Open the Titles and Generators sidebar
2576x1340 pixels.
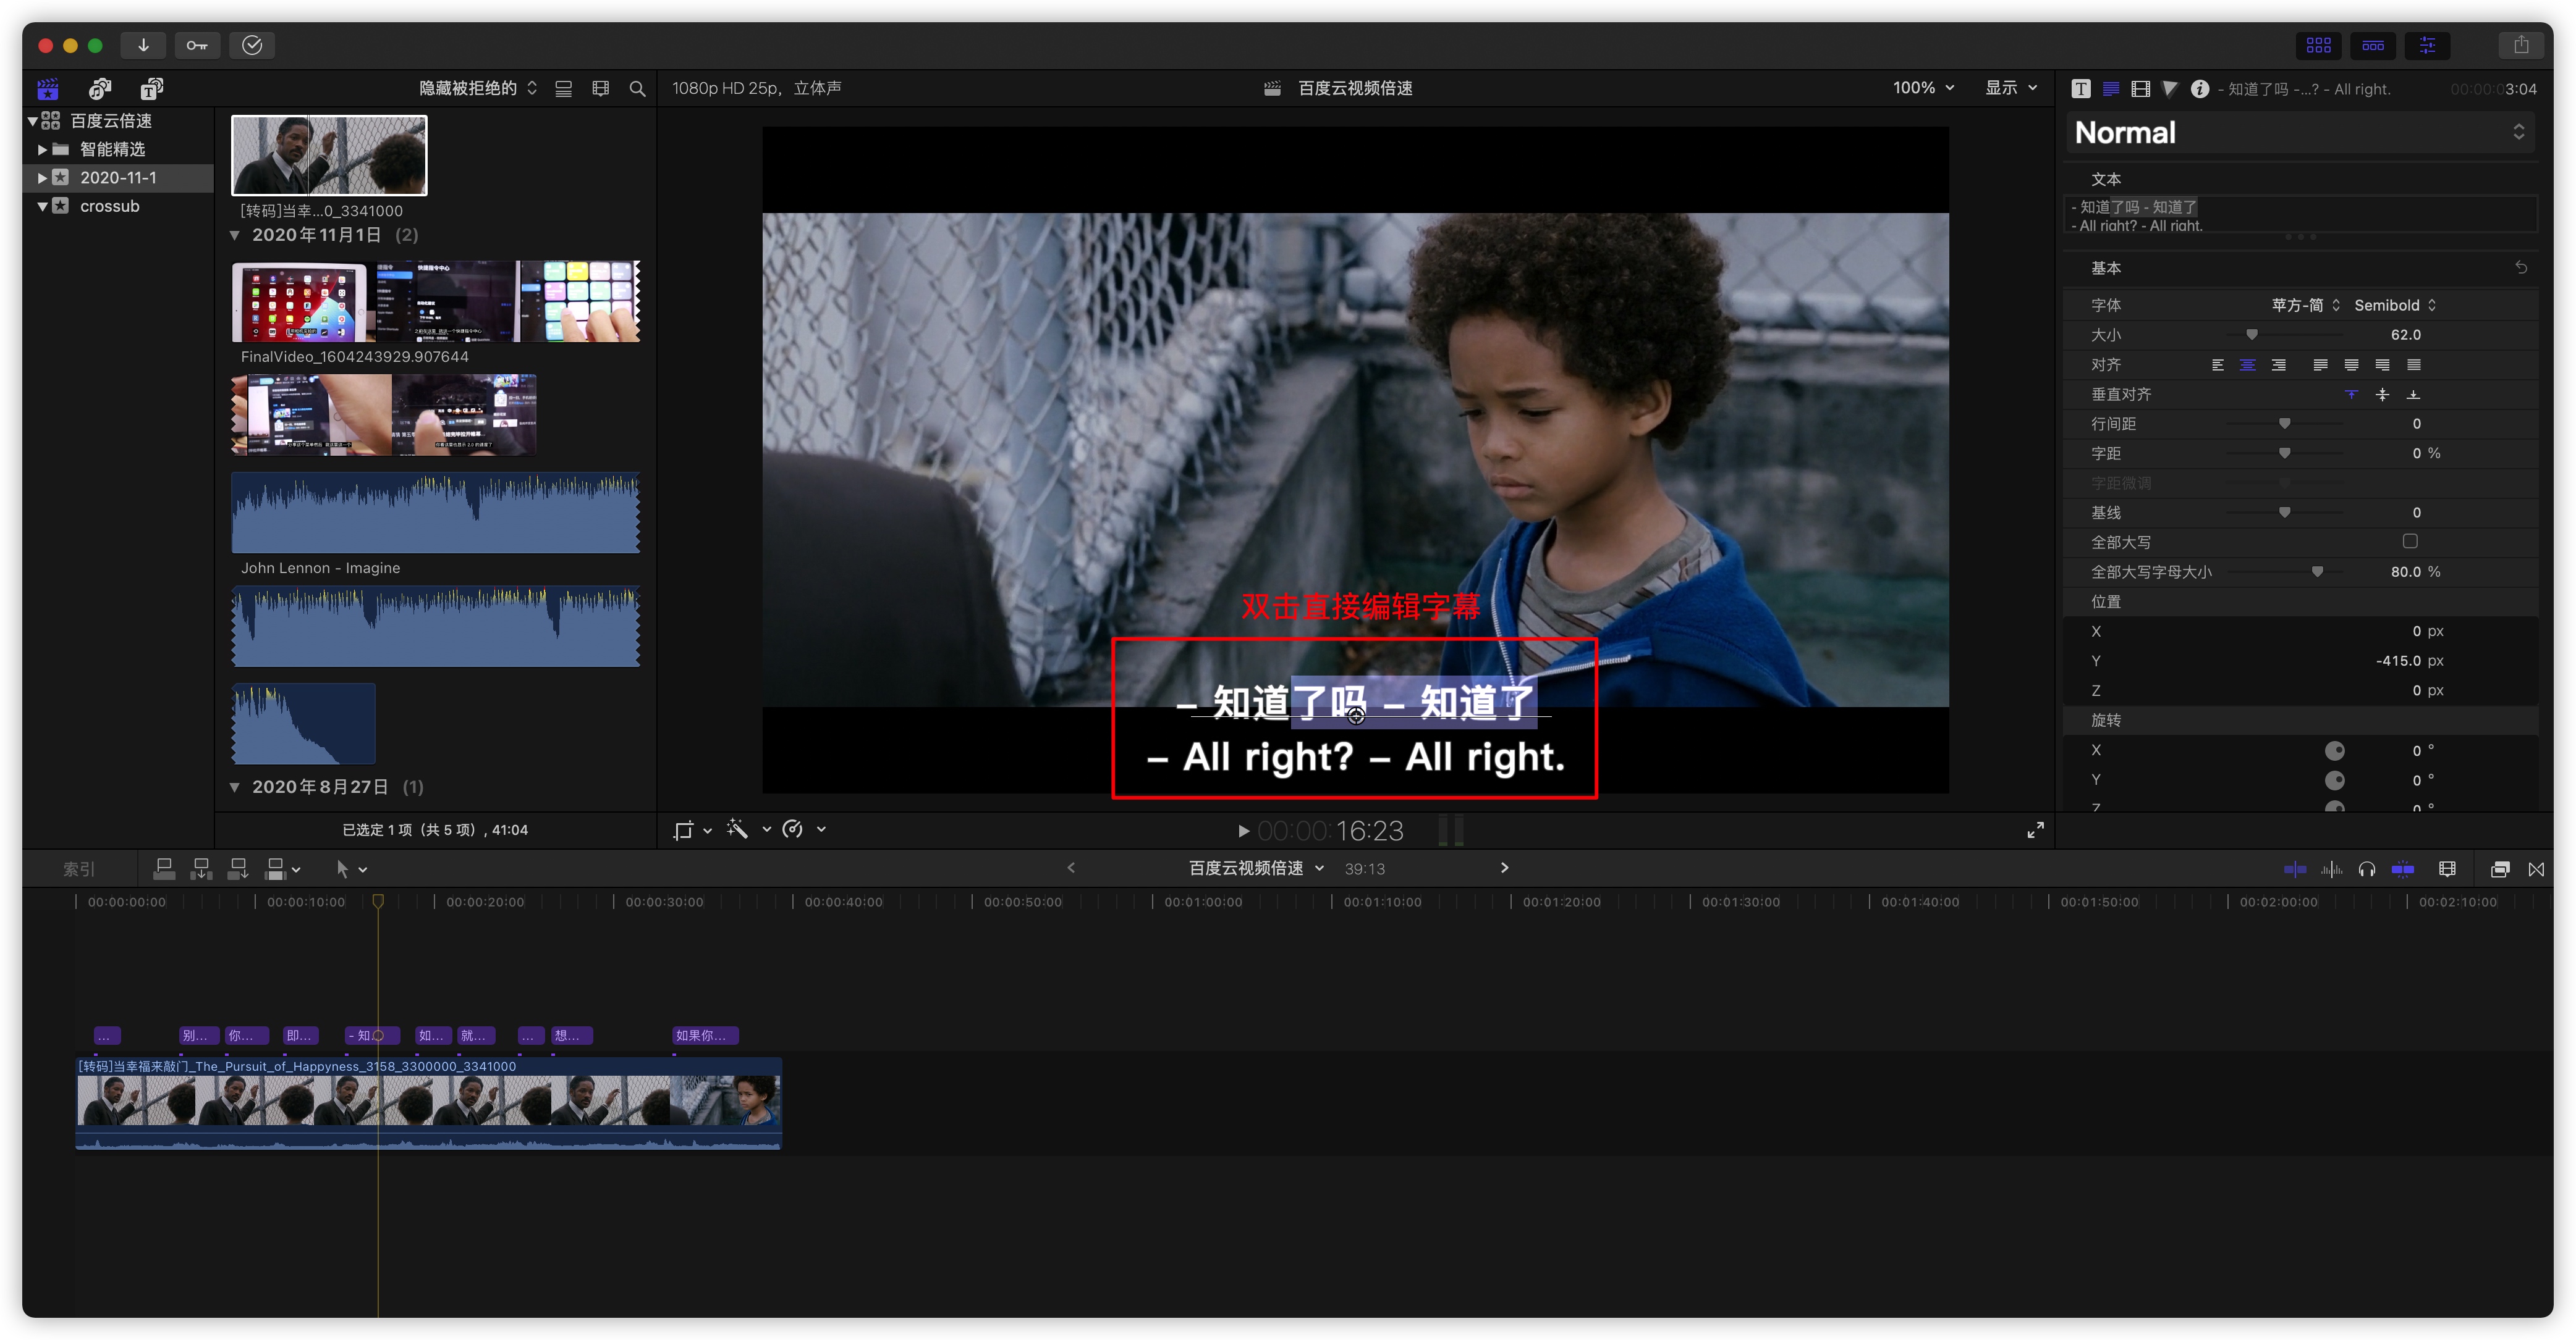[151, 89]
